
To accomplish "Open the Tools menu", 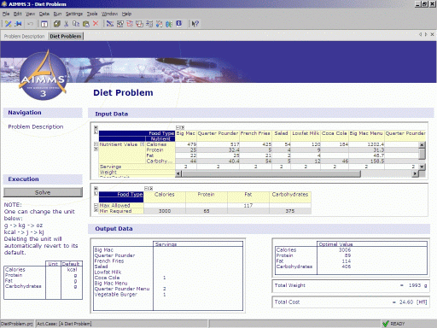I will [x=92, y=14].
